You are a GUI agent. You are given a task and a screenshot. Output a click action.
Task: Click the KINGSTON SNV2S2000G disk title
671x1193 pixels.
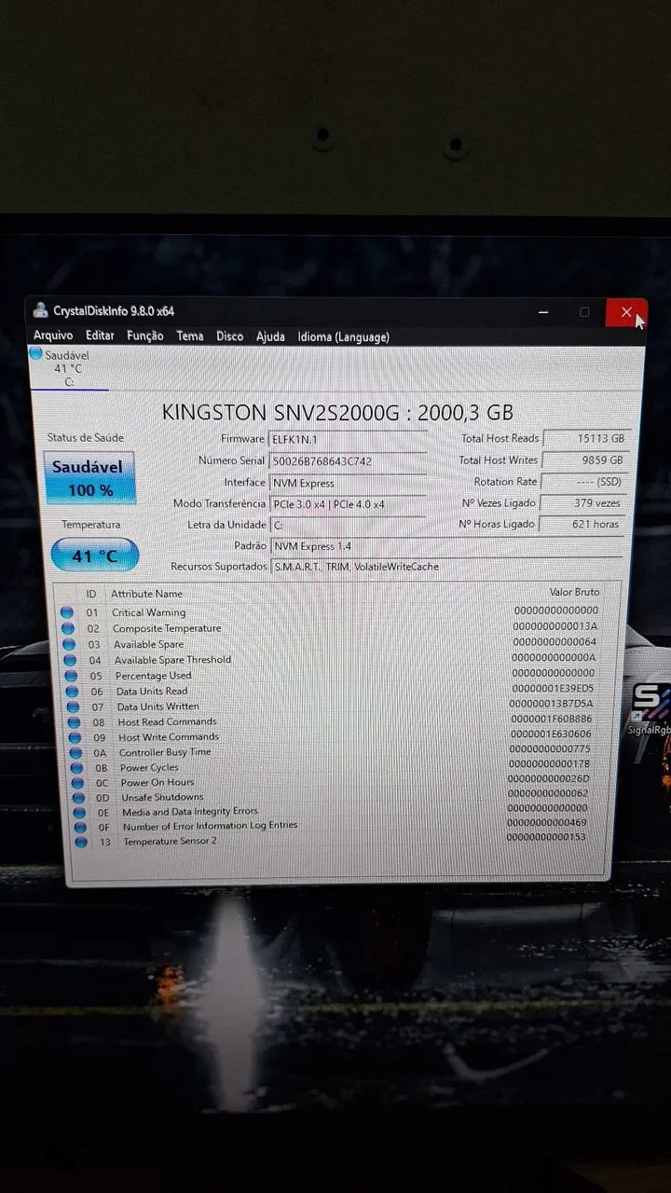[337, 412]
